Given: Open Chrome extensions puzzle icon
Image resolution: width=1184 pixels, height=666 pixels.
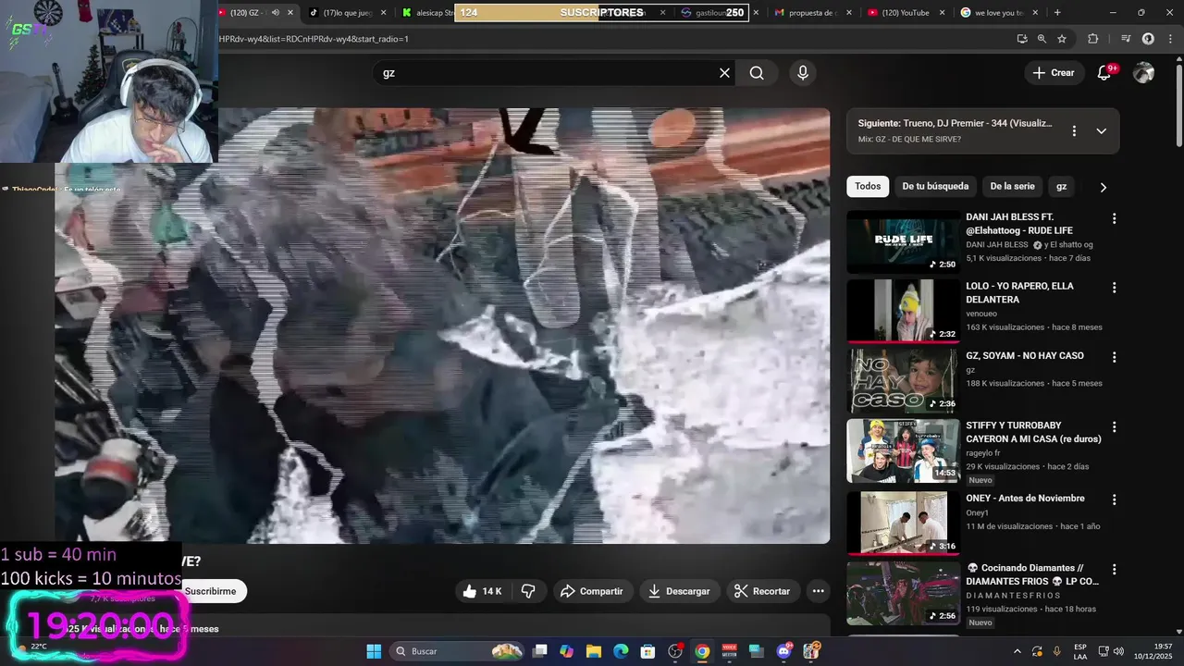Looking at the screenshot, I should point(1093,39).
